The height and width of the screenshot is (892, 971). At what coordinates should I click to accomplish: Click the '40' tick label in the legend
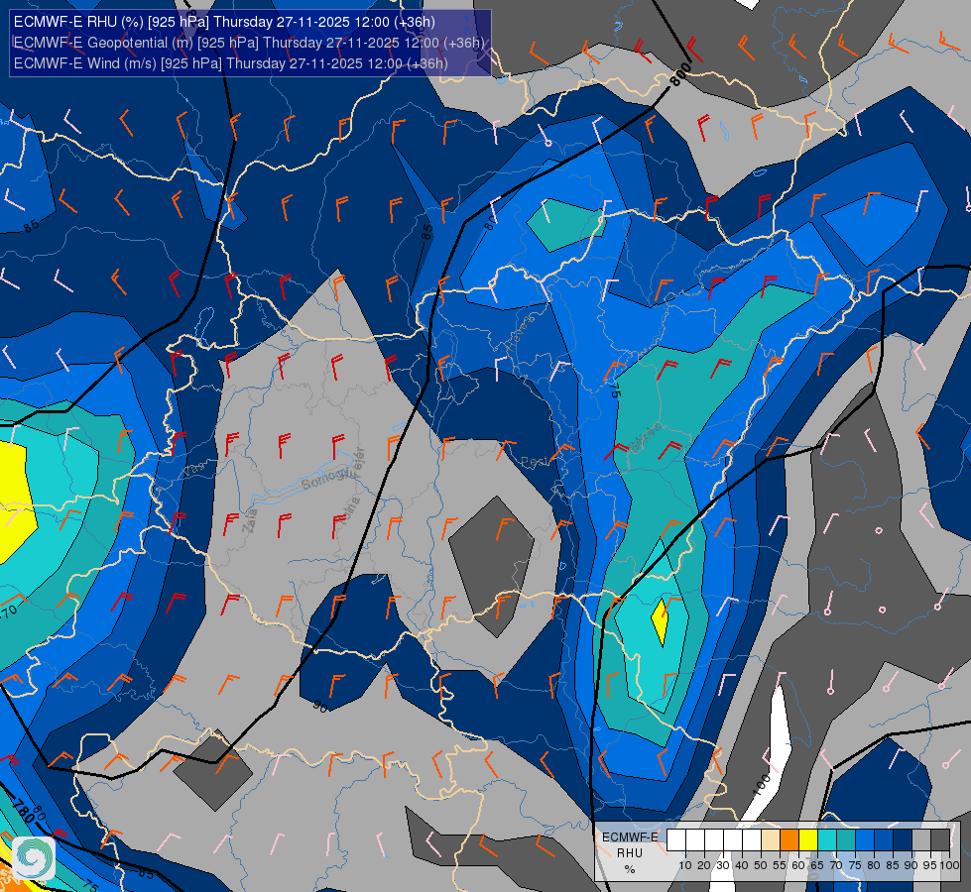[742, 865]
